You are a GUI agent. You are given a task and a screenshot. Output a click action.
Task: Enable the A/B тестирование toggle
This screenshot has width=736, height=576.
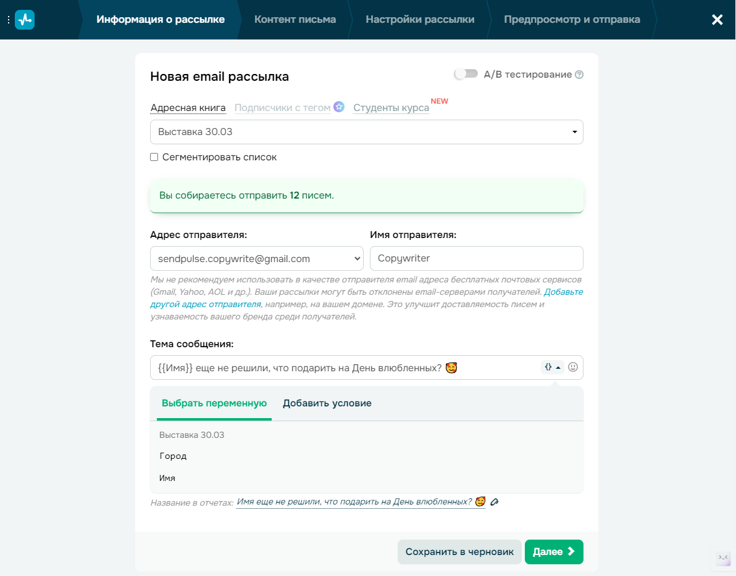(x=466, y=74)
